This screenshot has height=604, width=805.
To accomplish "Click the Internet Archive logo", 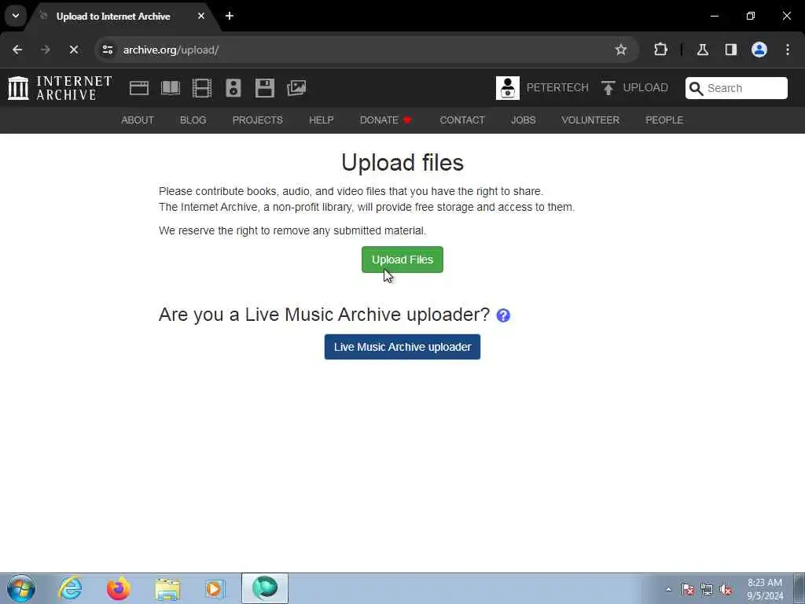I will [x=60, y=88].
